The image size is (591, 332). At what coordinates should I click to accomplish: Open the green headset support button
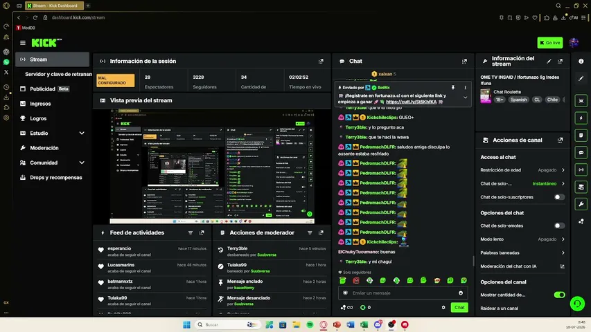tap(577, 304)
